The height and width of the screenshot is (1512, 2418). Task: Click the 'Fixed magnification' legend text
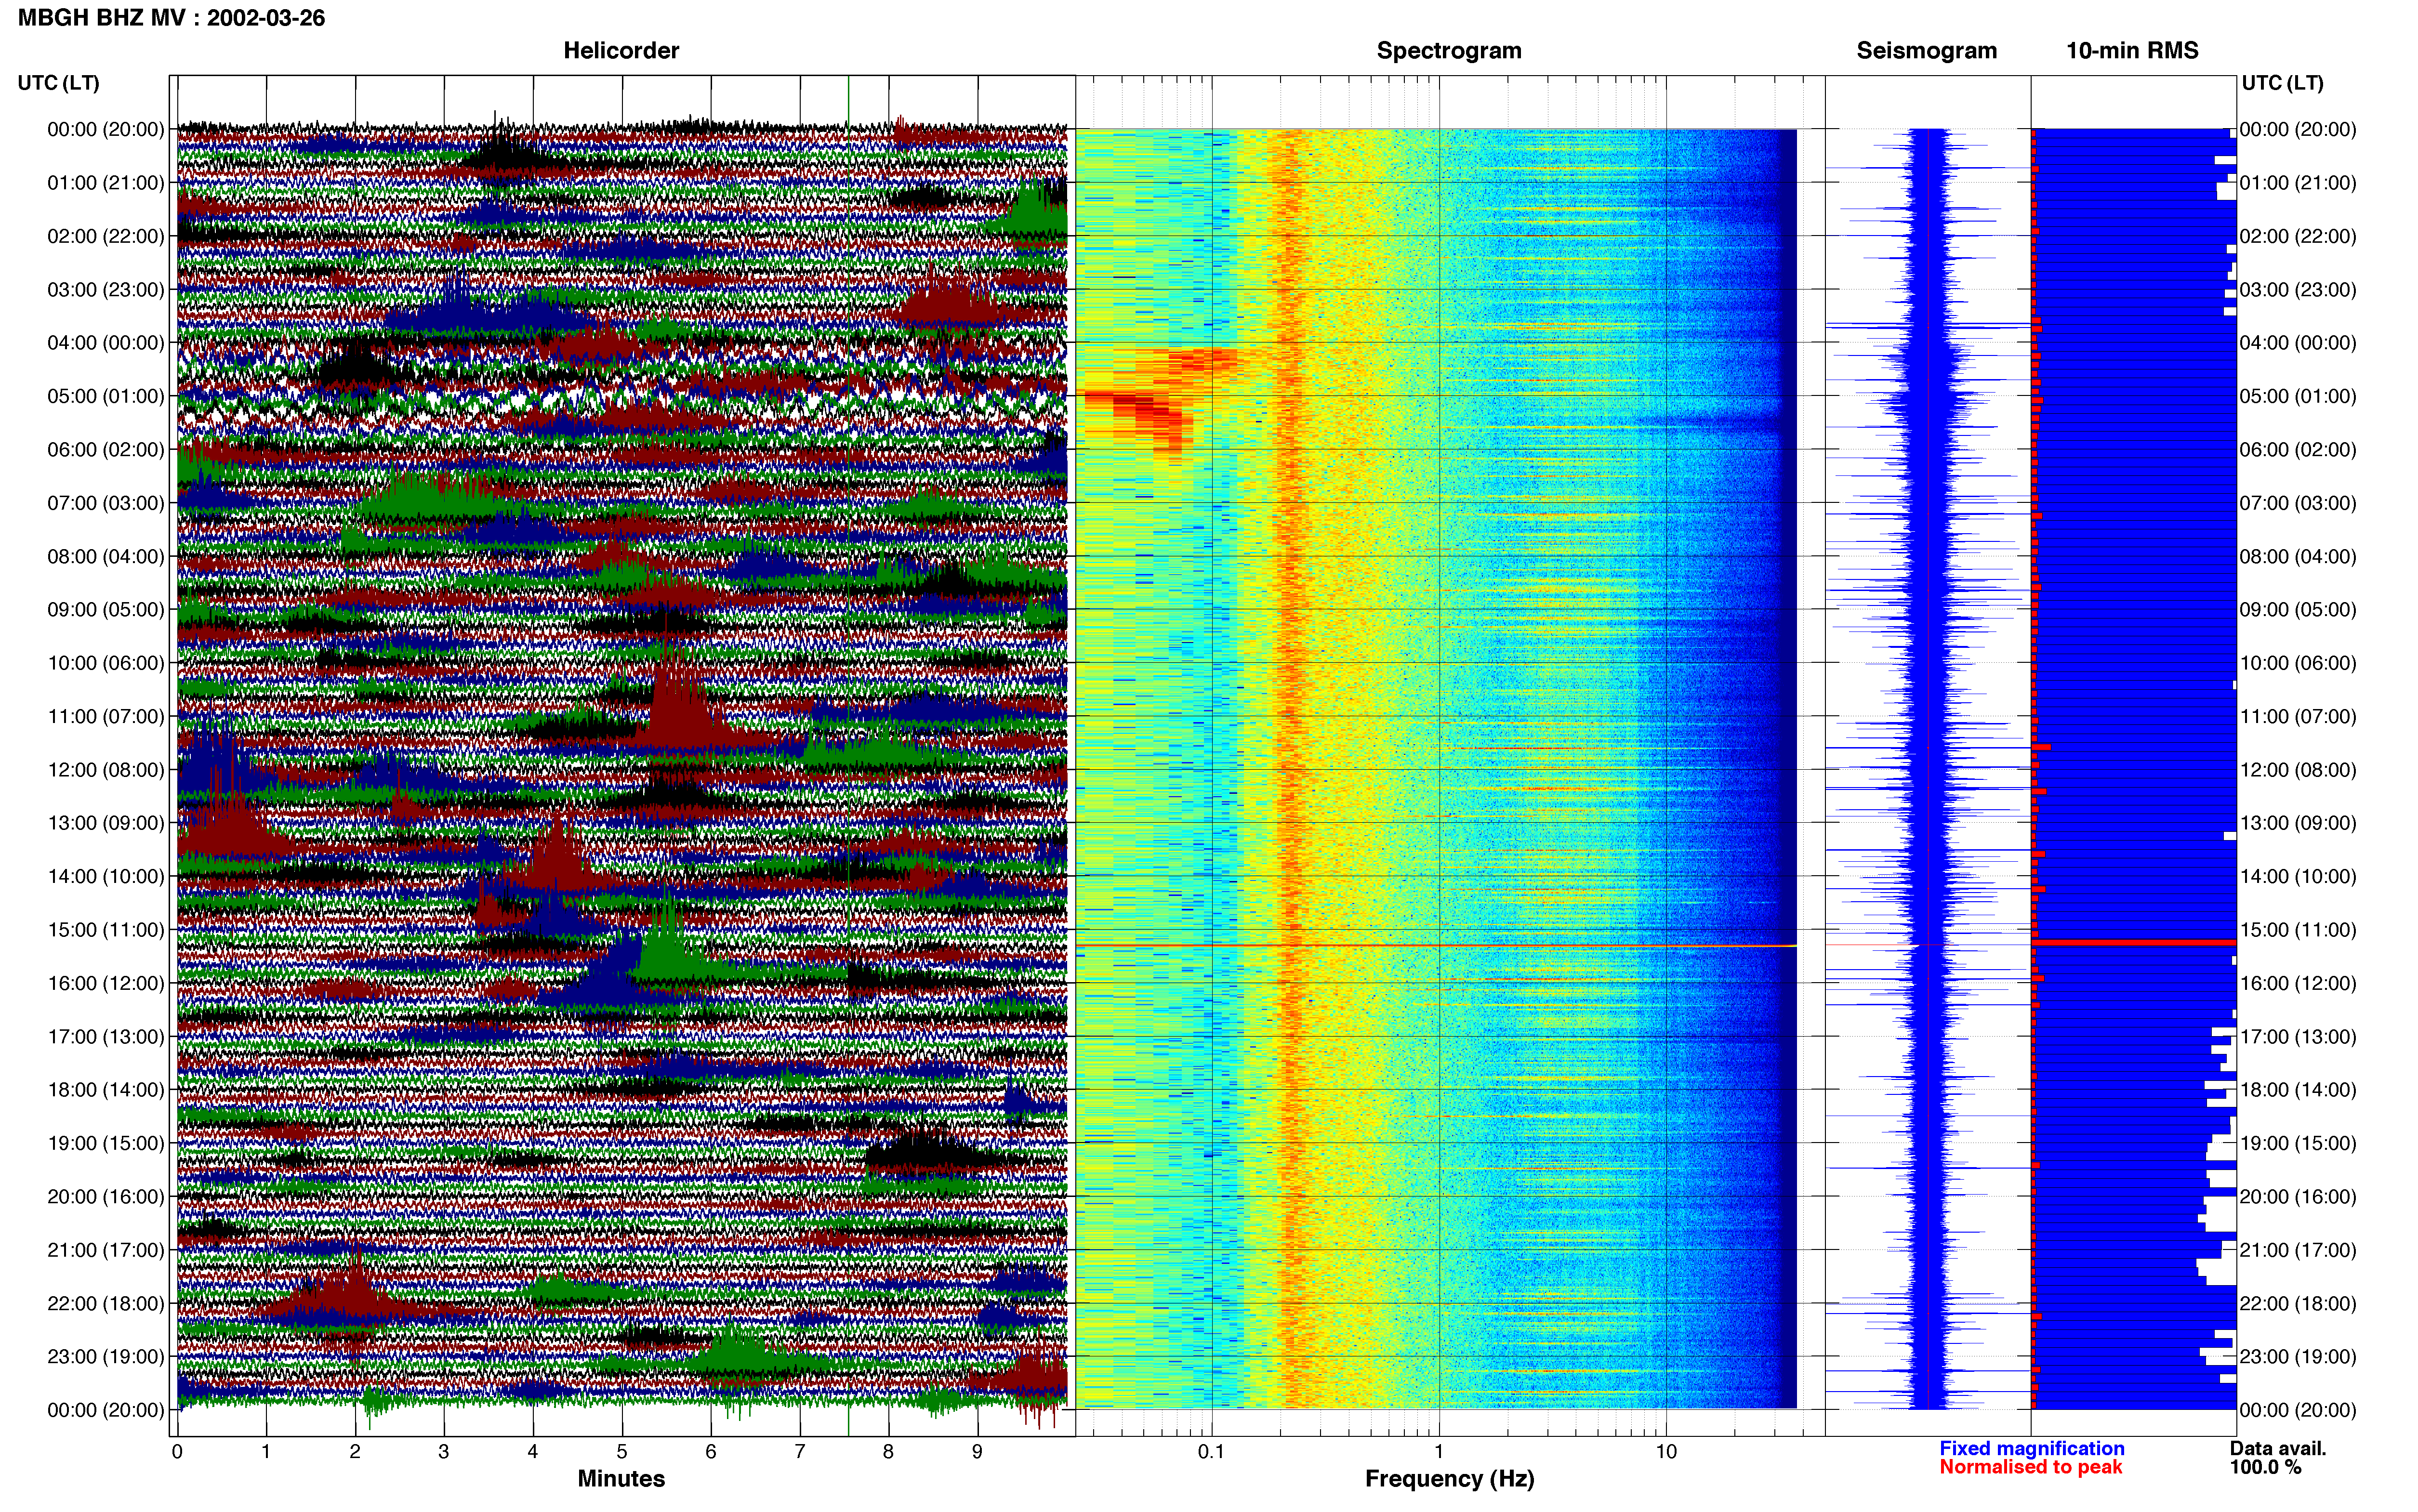point(2031,1449)
